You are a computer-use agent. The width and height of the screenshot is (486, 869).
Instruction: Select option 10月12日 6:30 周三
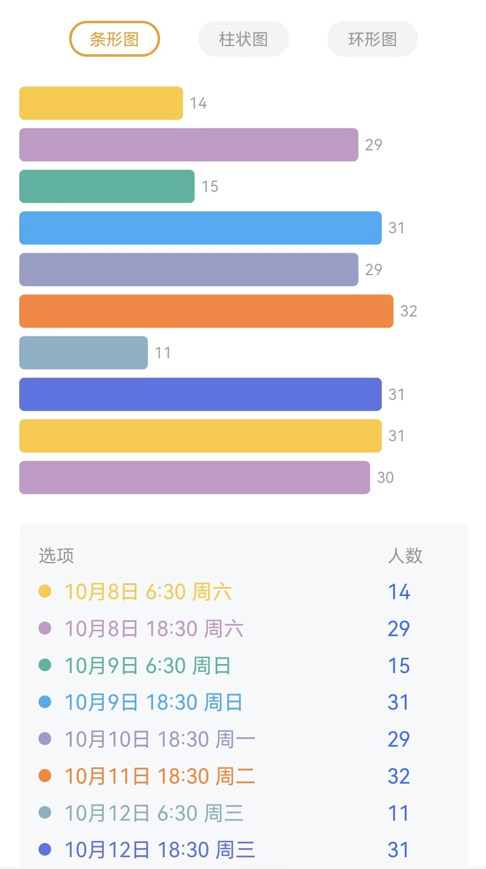154,813
